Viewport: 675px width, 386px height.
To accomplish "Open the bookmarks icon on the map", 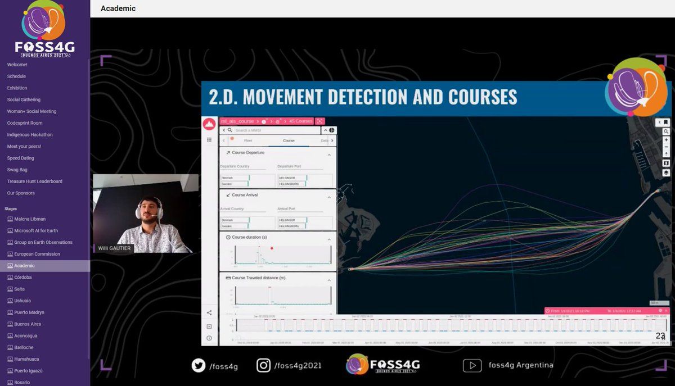I will (666, 122).
